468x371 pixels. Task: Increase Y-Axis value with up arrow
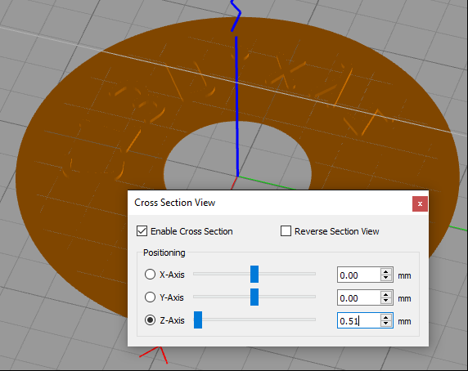tap(386, 294)
